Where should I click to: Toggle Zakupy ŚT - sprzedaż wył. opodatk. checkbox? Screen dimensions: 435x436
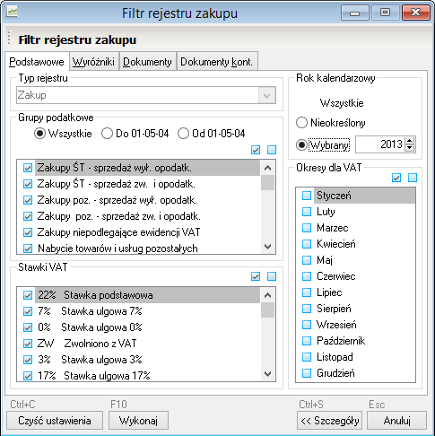click(28, 168)
